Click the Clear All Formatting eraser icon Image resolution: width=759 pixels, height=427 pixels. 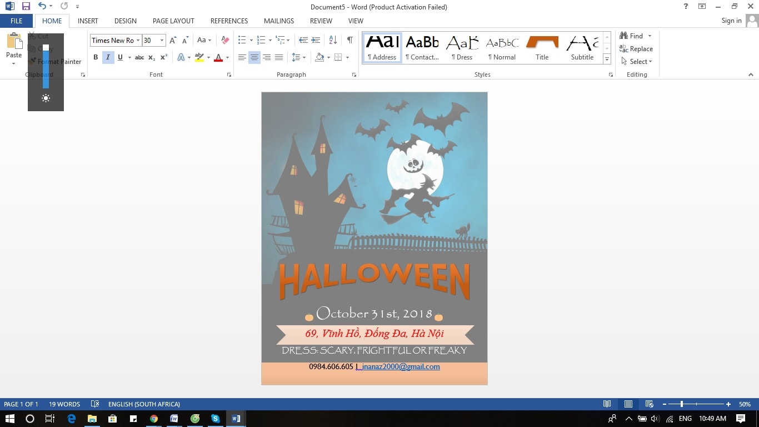pyautogui.click(x=225, y=40)
